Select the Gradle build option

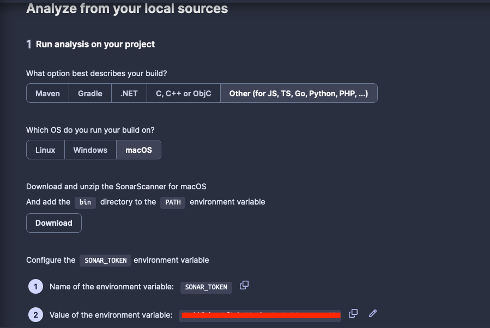point(89,93)
